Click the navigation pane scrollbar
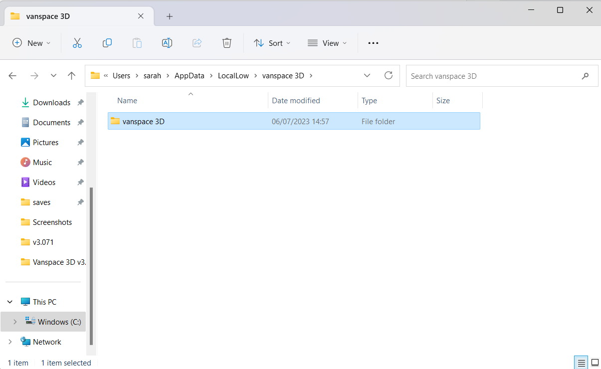 [x=91, y=265]
